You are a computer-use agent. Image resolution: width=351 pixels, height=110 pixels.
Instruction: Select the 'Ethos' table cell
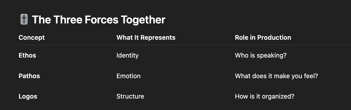27,55
